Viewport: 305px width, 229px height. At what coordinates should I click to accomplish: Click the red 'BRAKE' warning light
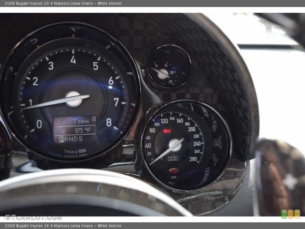(x=167, y=131)
